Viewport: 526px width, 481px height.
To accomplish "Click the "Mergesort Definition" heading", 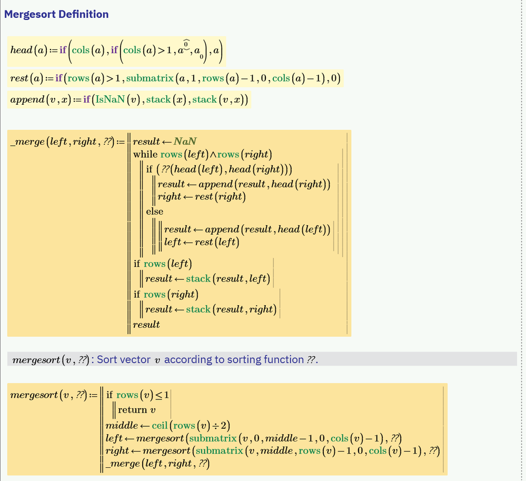I will pyautogui.click(x=56, y=14).
